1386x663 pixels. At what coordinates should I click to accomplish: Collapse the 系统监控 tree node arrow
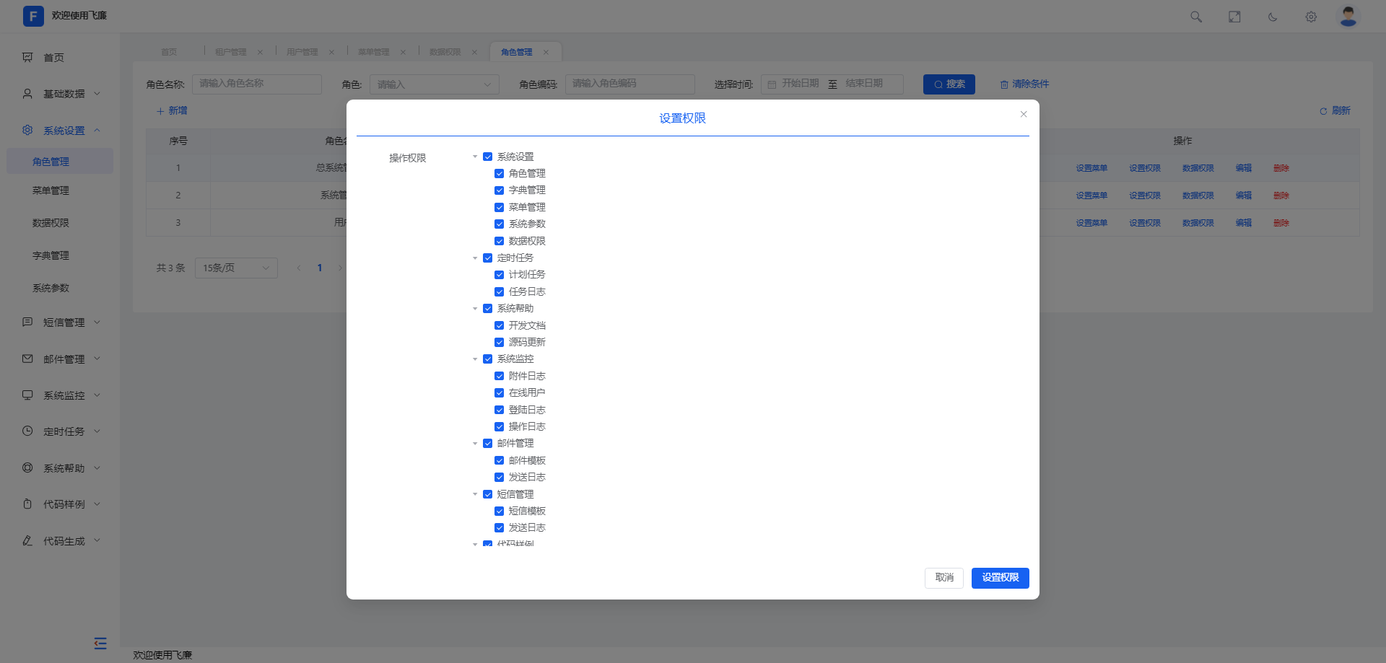[475, 359]
